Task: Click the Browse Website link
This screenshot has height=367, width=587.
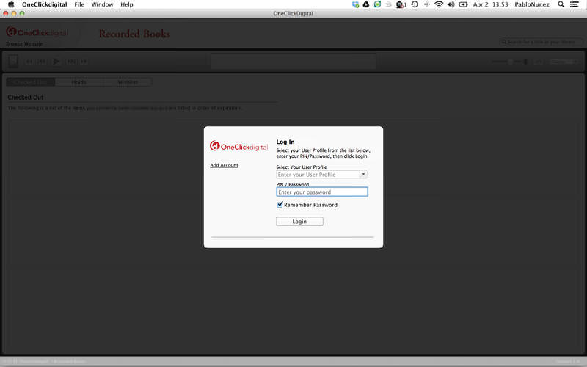Action: (x=24, y=44)
